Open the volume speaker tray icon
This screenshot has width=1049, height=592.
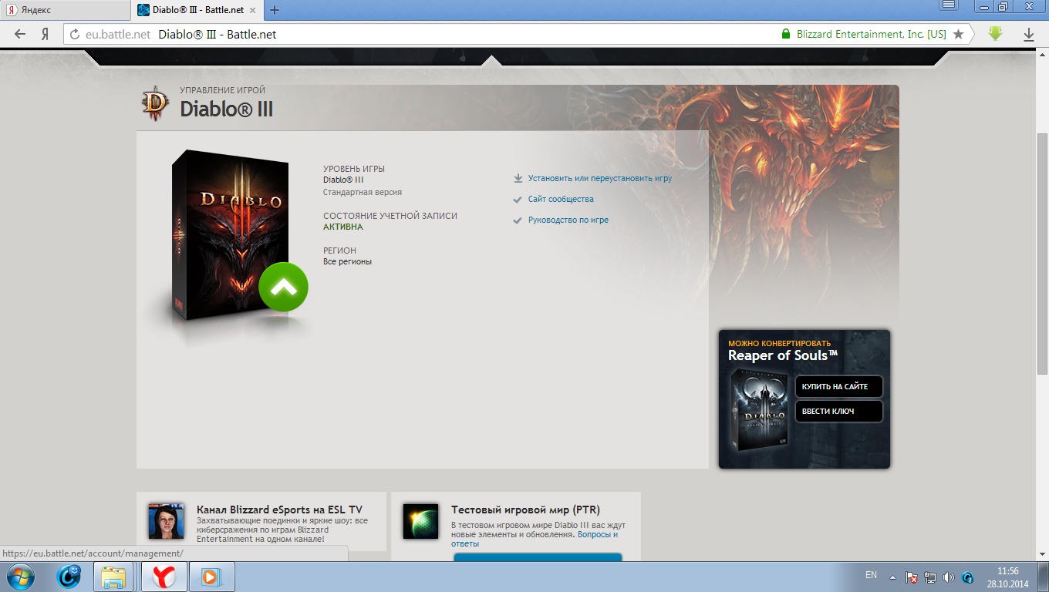coord(949,577)
